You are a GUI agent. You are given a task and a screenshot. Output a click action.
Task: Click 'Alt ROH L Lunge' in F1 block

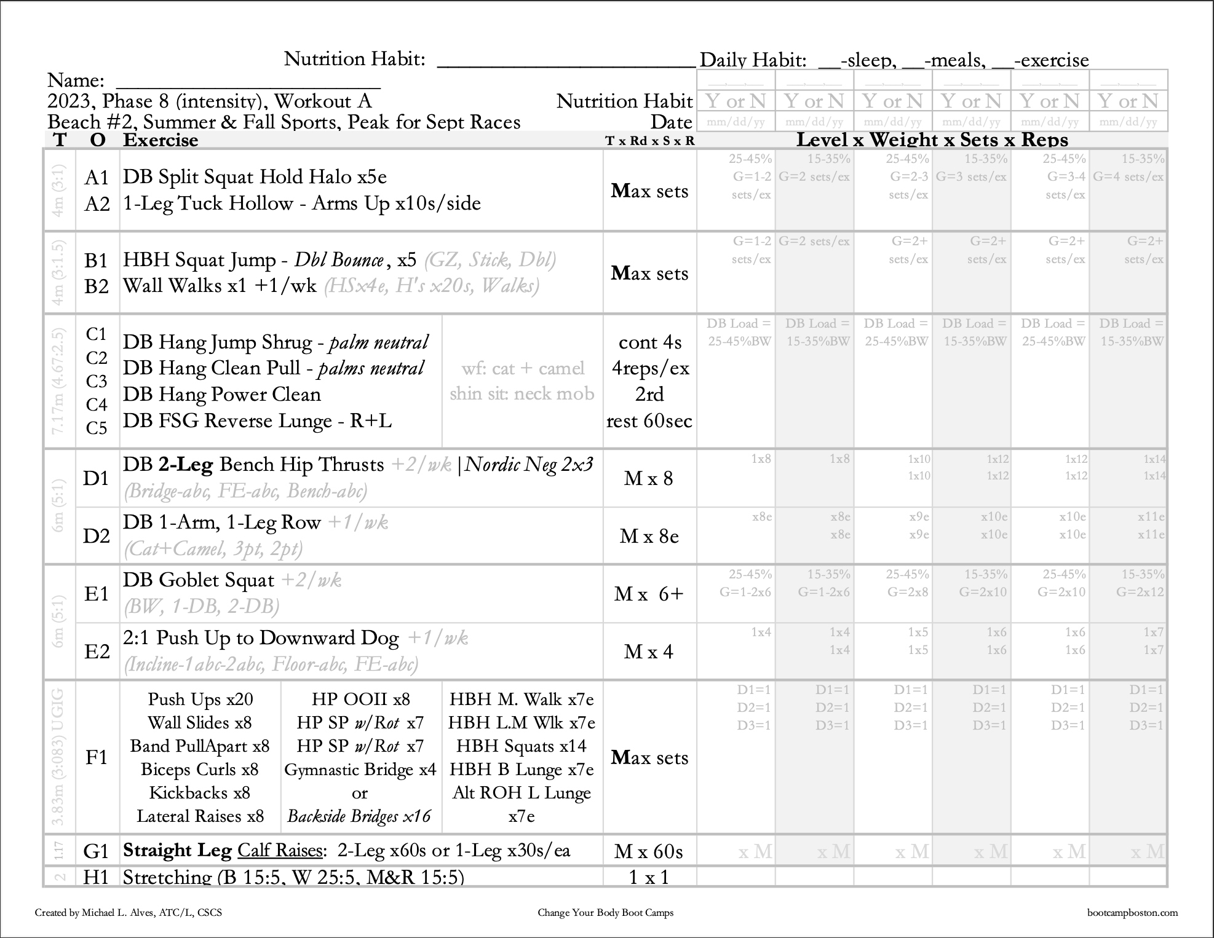[x=522, y=793]
